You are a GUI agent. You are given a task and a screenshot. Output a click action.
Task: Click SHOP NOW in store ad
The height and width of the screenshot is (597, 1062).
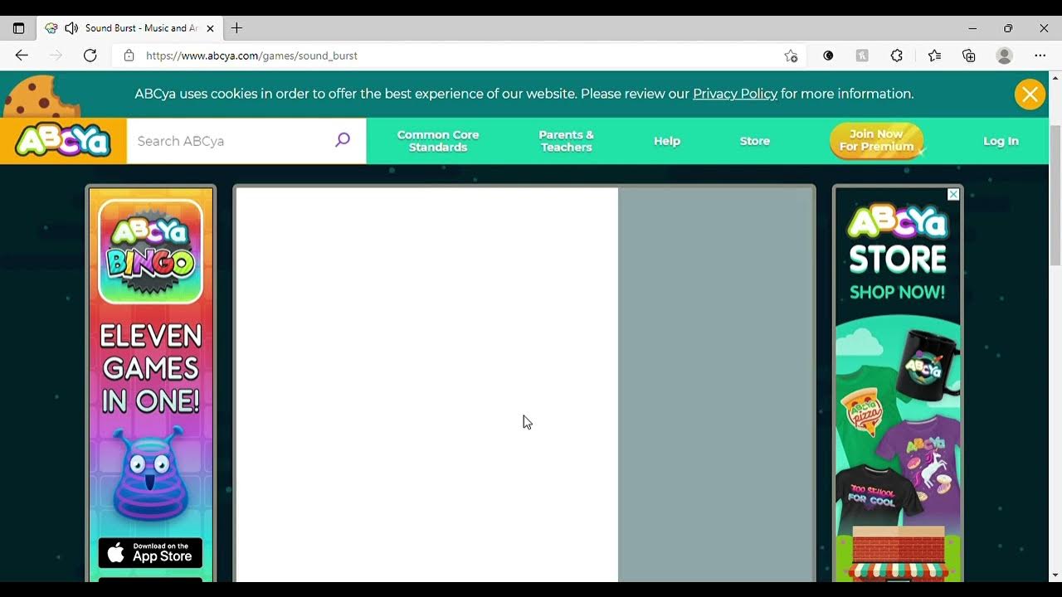(898, 292)
